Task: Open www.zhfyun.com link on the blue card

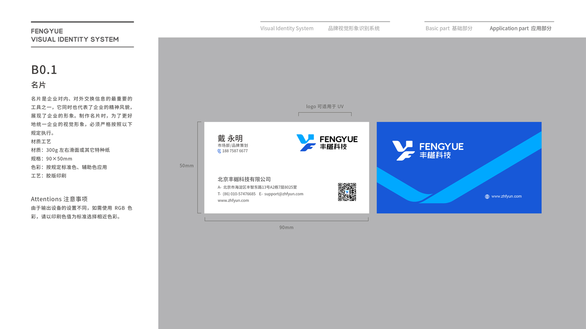Action: (506, 196)
